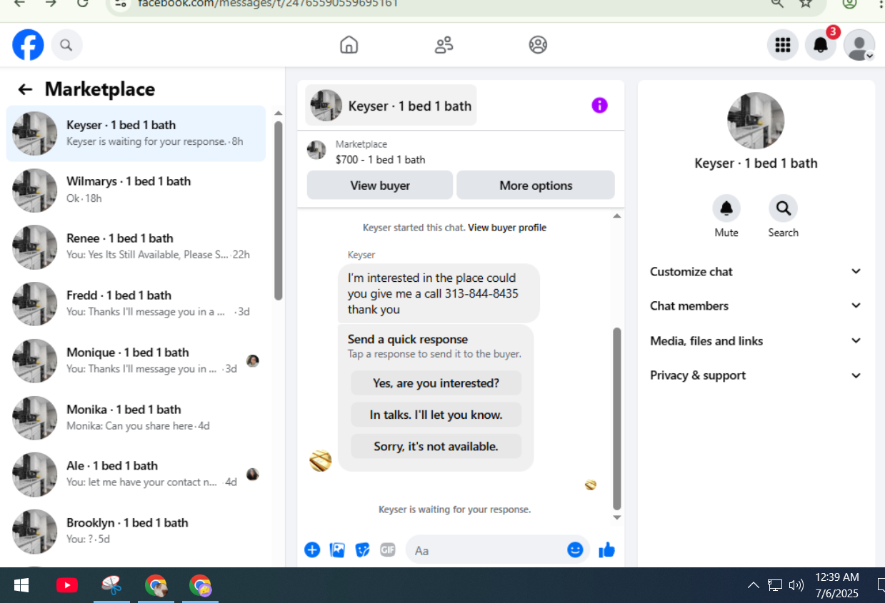The width and height of the screenshot is (885, 603).
Task: Open account profile avatar menu
Action: tap(859, 45)
